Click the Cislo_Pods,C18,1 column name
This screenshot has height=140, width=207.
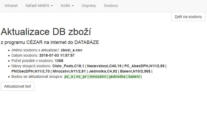point(68,66)
